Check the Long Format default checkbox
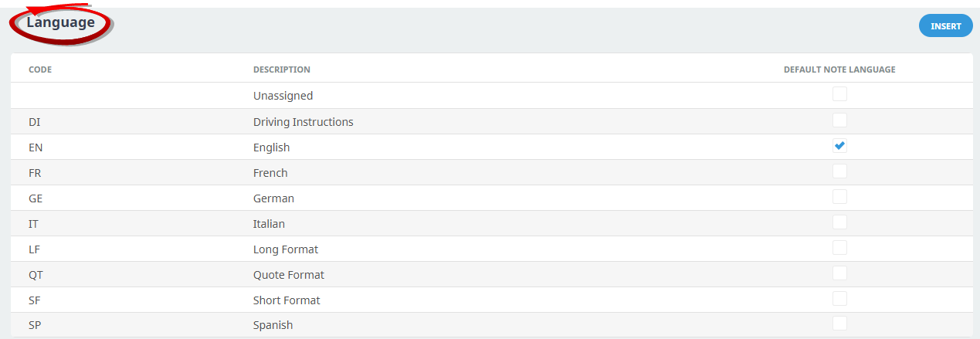 [839, 248]
